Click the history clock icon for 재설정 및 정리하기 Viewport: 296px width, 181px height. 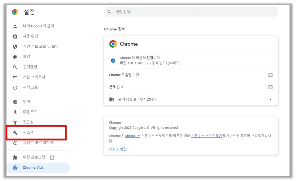point(15,143)
